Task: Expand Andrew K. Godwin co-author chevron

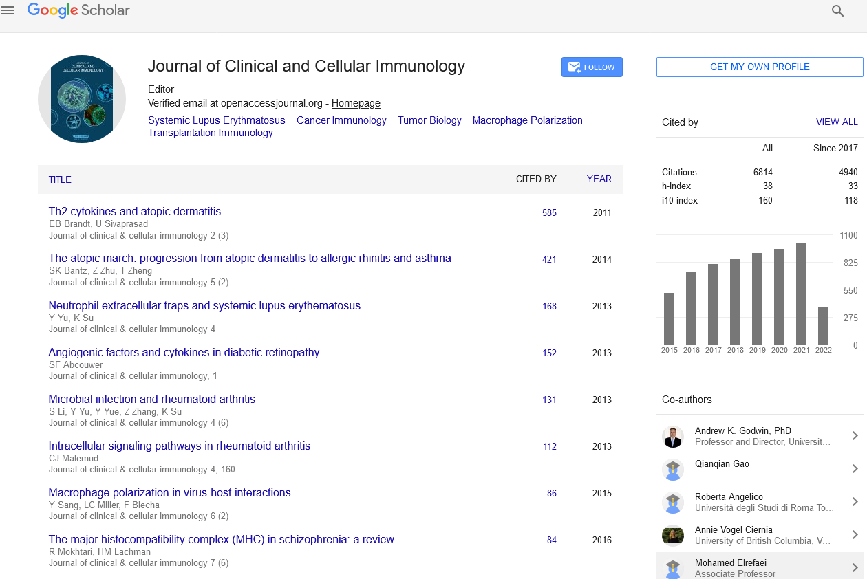Action: 855,436
